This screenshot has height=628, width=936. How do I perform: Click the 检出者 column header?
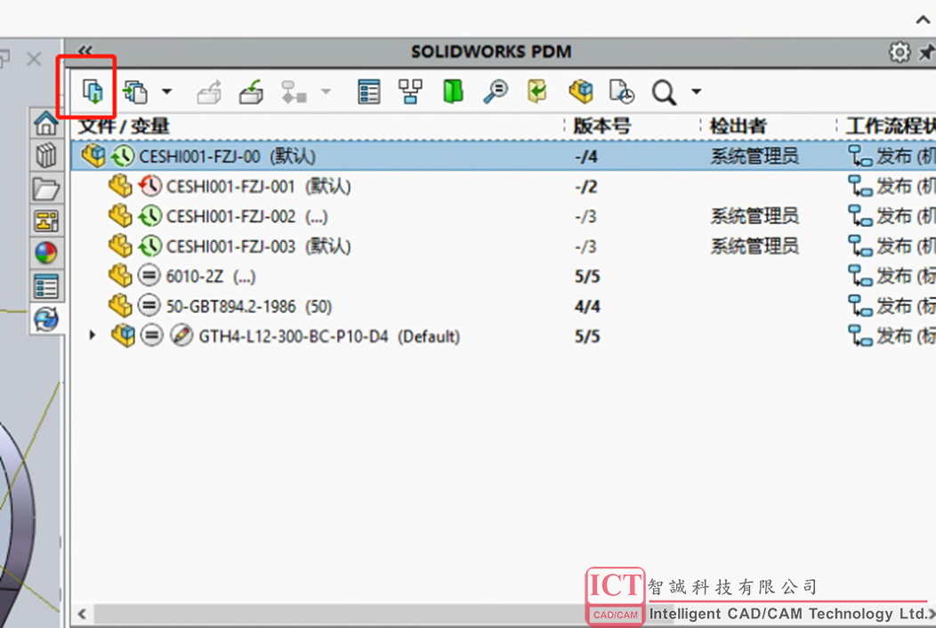click(738, 126)
